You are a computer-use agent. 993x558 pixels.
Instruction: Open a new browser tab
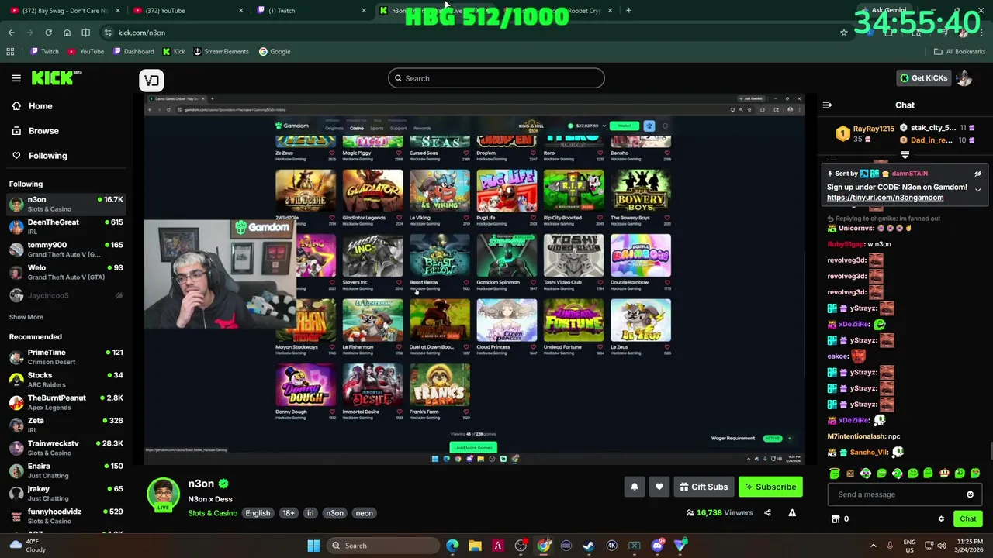coord(628,11)
